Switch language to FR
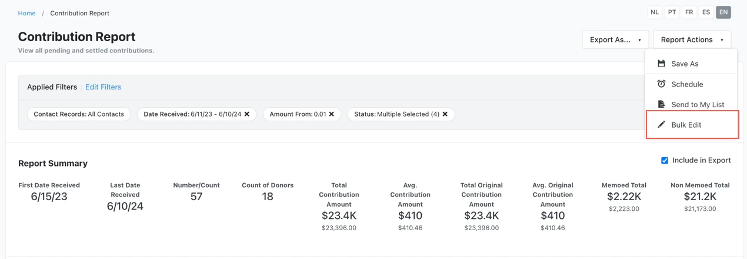 coord(689,12)
